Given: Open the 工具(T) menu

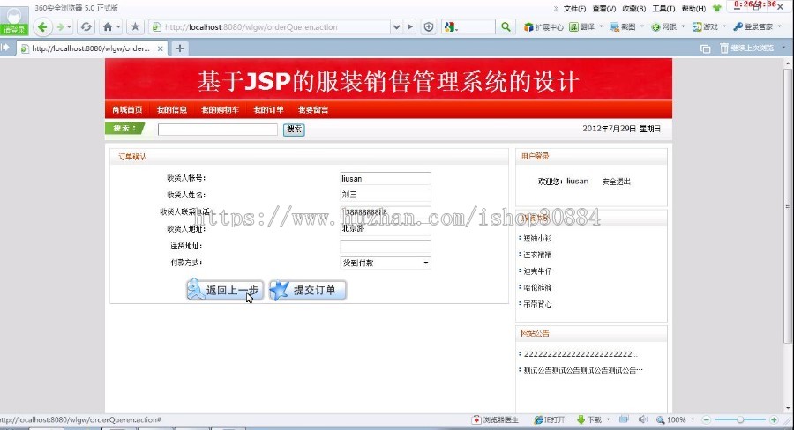Looking at the screenshot, I should [663, 9].
